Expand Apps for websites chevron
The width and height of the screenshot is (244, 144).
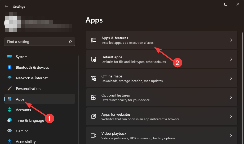click(231, 116)
